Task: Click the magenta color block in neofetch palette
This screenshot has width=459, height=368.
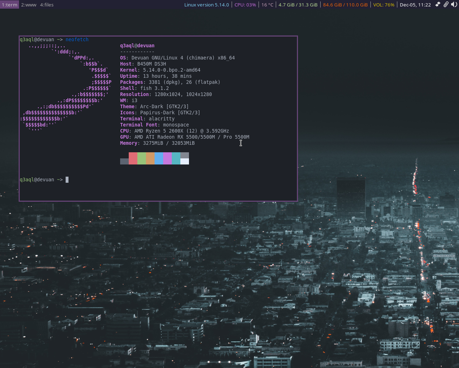Action: pos(167,158)
